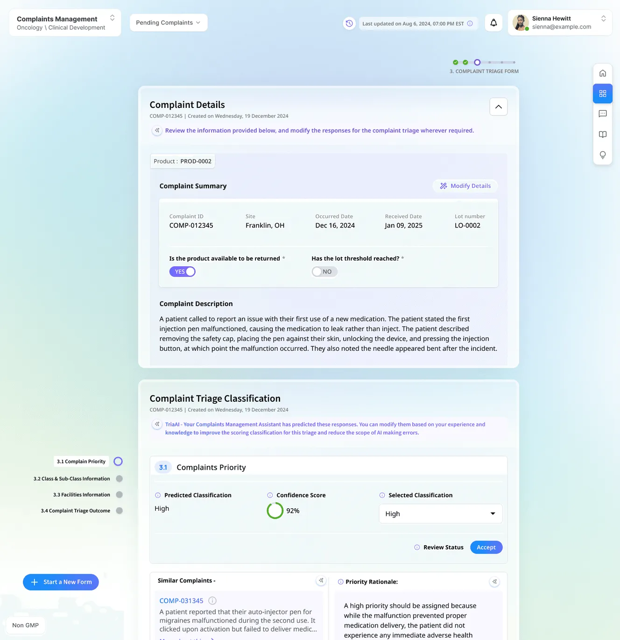Open Sienna Hewitt account menu
The height and width of the screenshot is (640, 620).
(560, 22)
